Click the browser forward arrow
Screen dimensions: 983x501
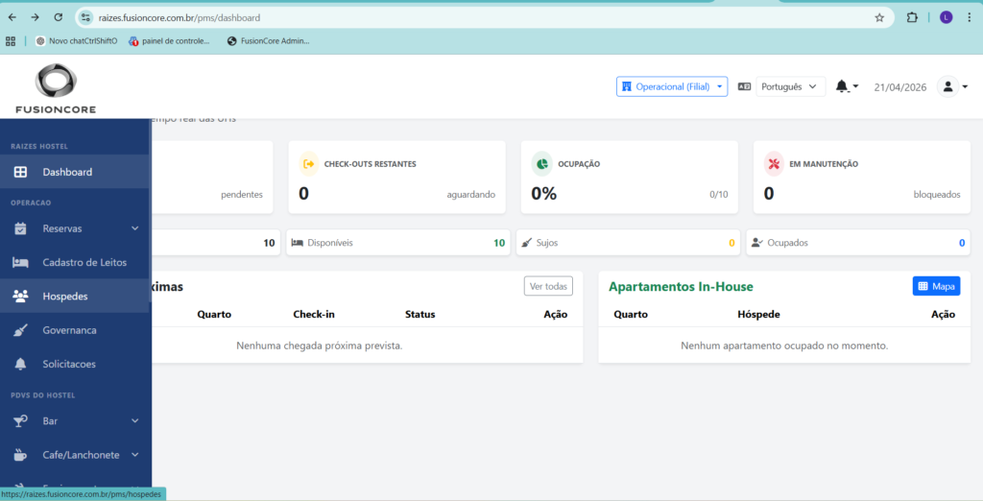35,17
